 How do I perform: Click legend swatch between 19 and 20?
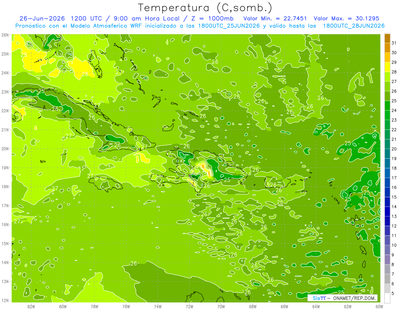pos(387,154)
